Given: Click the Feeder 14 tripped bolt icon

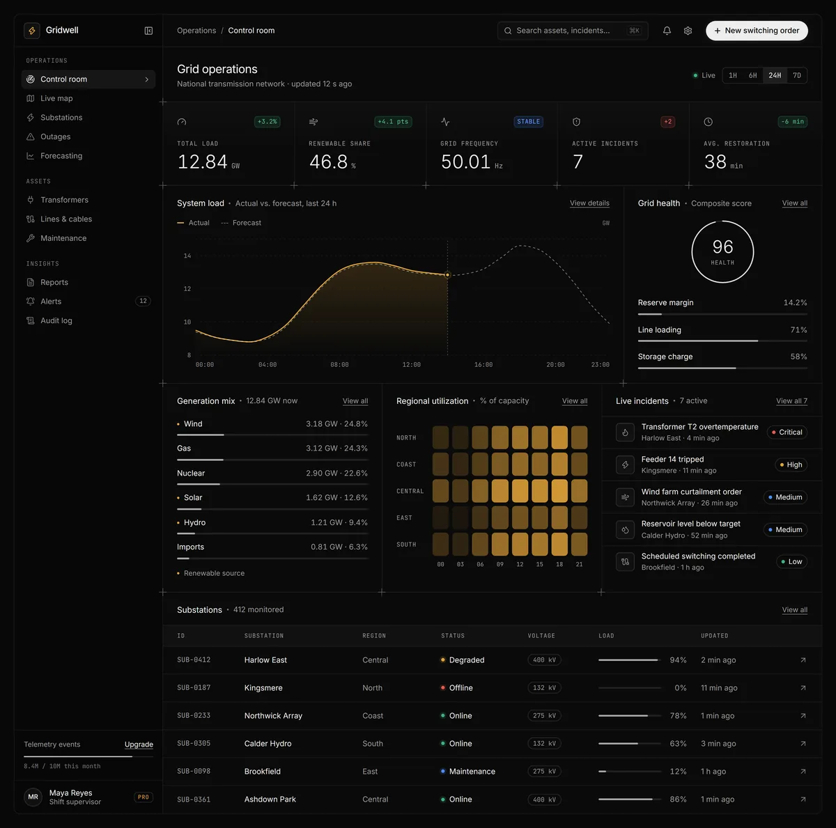Looking at the screenshot, I should pyautogui.click(x=625, y=464).
